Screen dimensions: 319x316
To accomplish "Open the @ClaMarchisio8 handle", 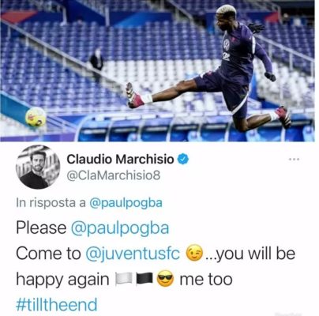I will 114,175.
